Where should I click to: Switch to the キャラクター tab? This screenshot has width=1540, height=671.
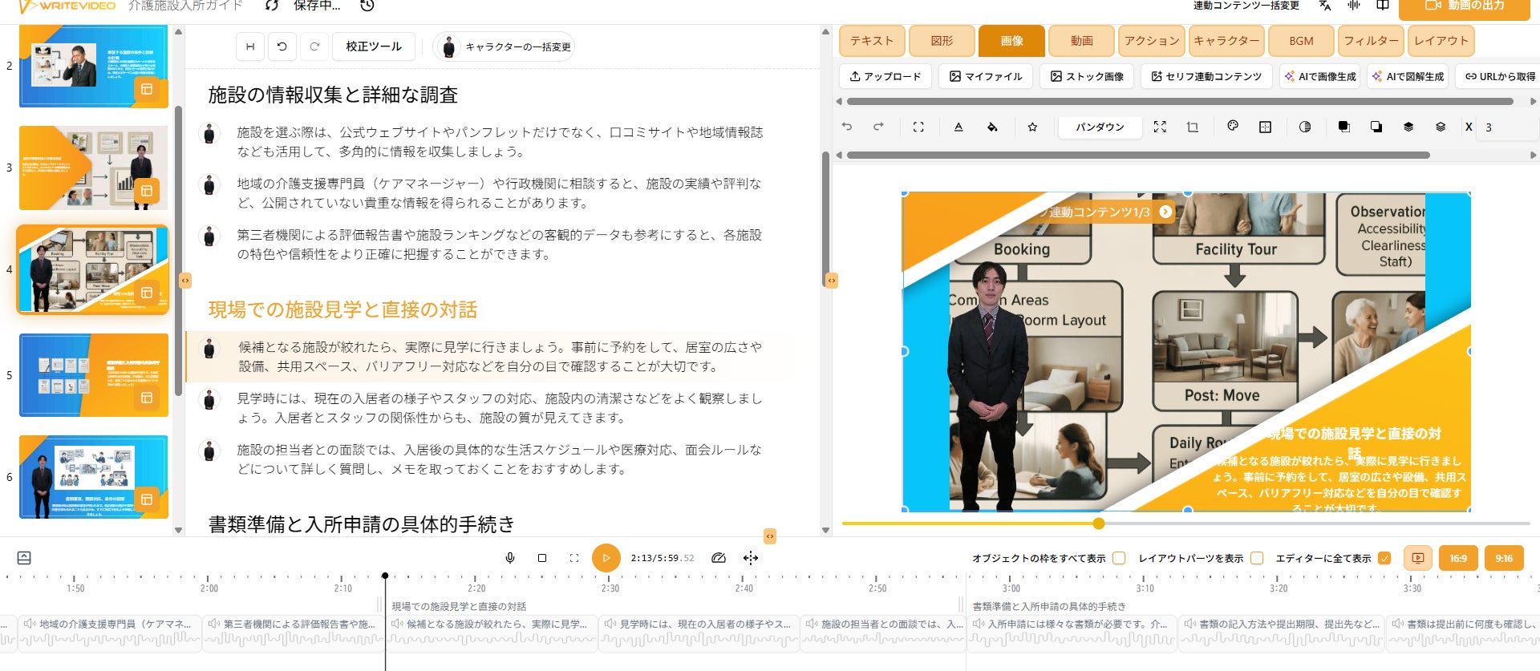(x=1226, y=41)
